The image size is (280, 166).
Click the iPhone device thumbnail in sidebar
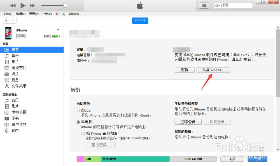(8, 33)
